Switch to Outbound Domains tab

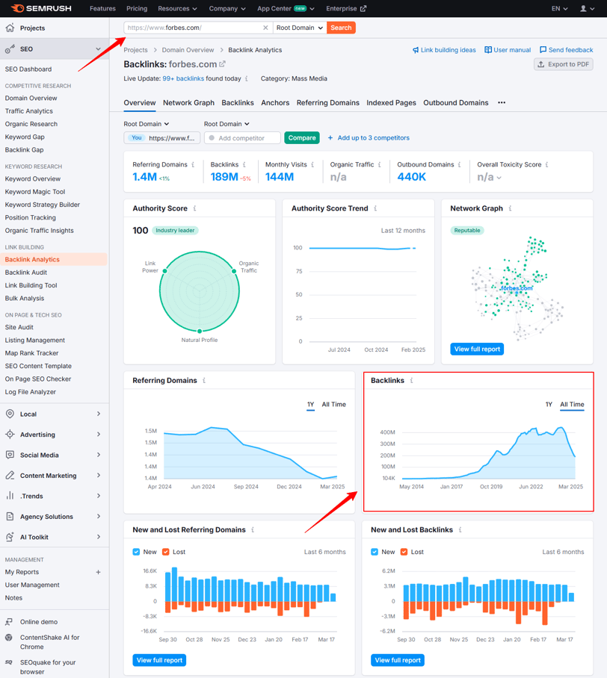pyautogui.click(x=455, y=103)
